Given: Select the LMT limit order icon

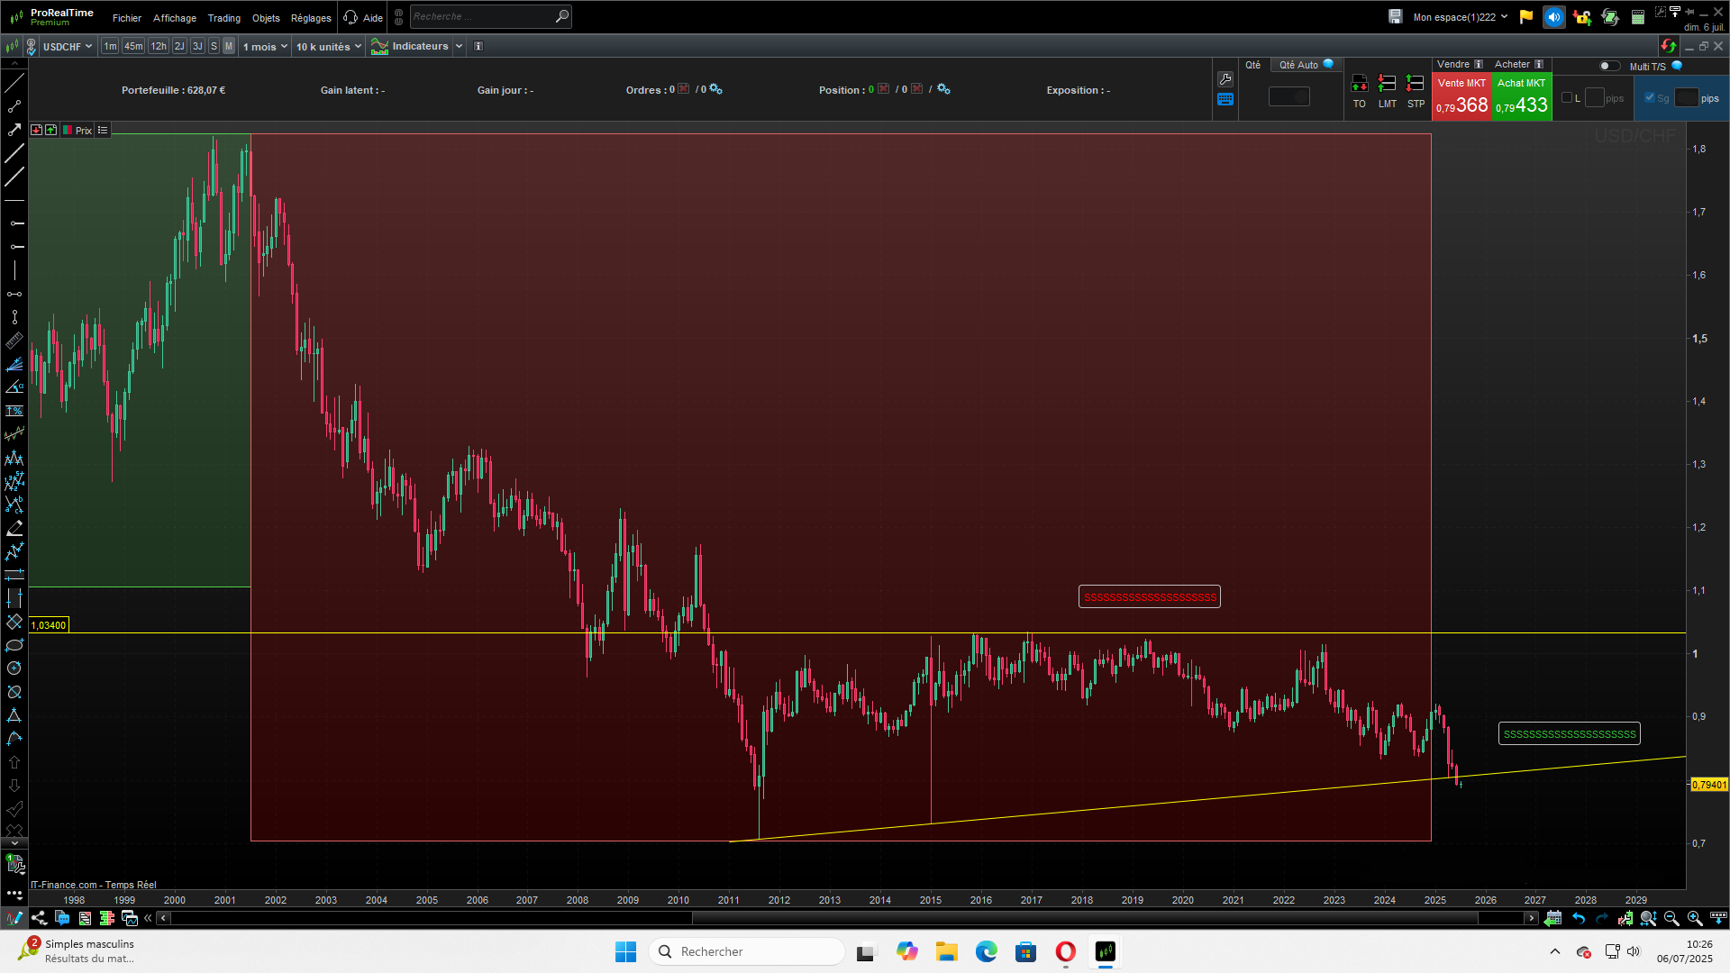Looking at the screenshot, I should (1387, 84).
